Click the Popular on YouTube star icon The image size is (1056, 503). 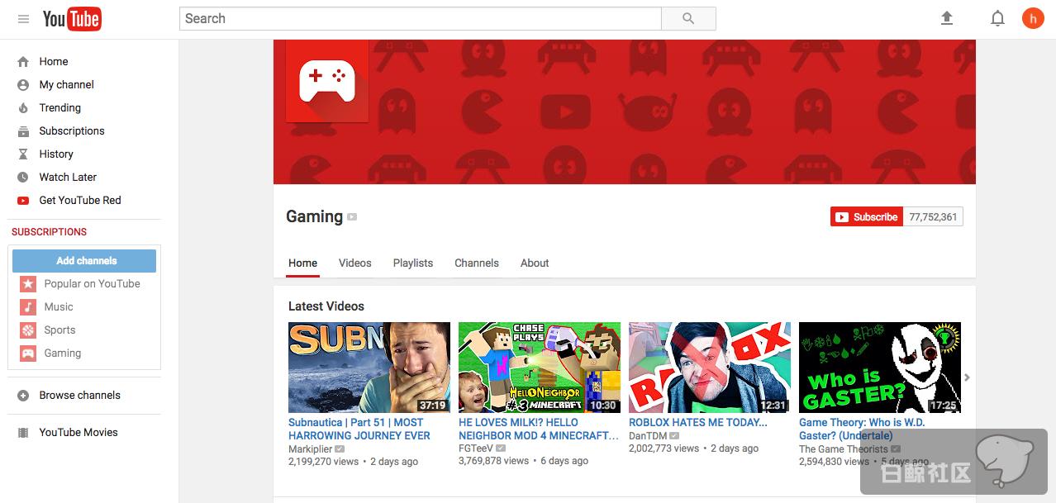[x=28, y=283]
